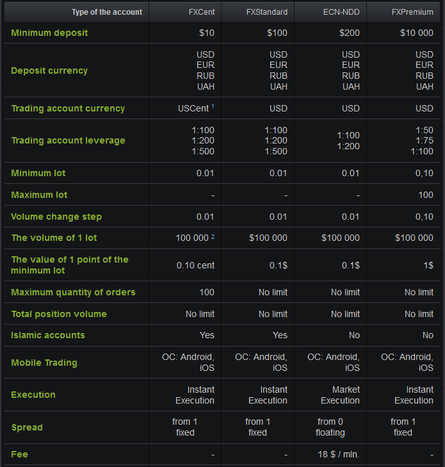The height and width of the screenshot is (467, 445).
Task: Click the Volume change step label
Action: click(x=56, y=217)
